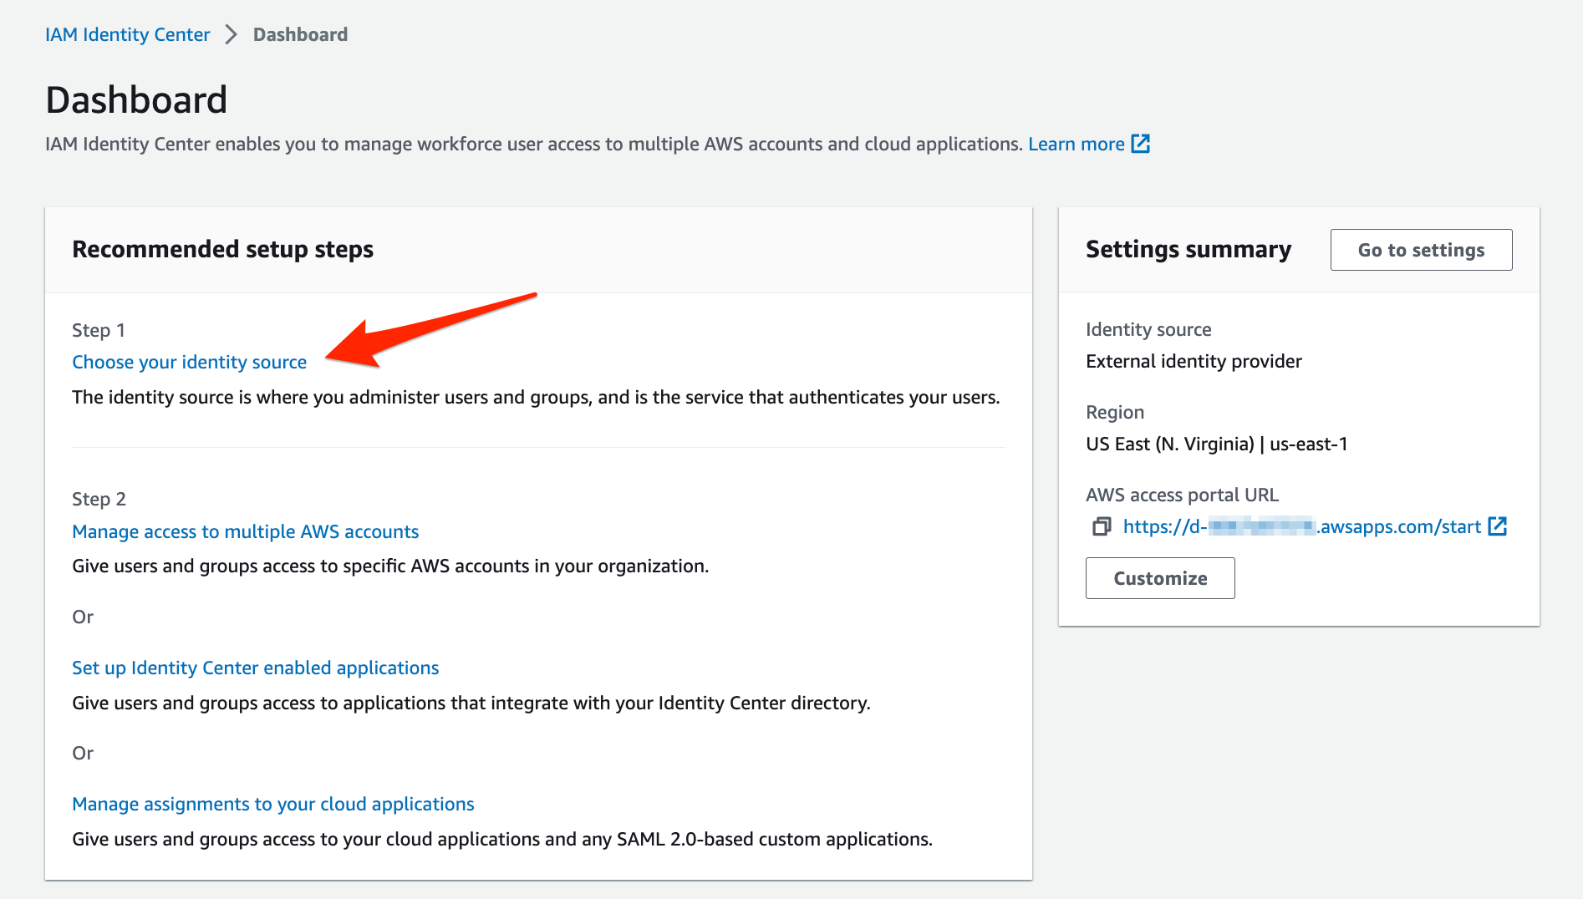
Task: Select the External identity provider text
Action: pyautogui.click(x=1194, y=361)
